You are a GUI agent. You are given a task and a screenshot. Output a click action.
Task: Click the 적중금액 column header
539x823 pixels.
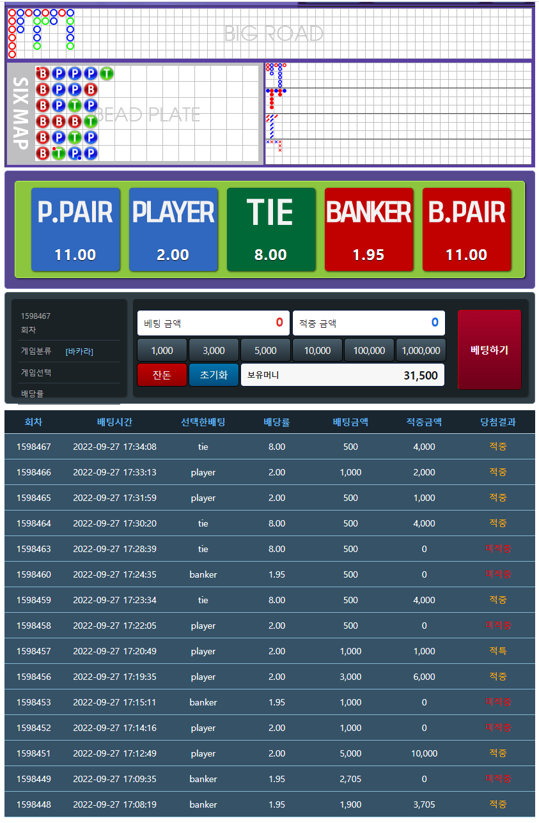425,422
